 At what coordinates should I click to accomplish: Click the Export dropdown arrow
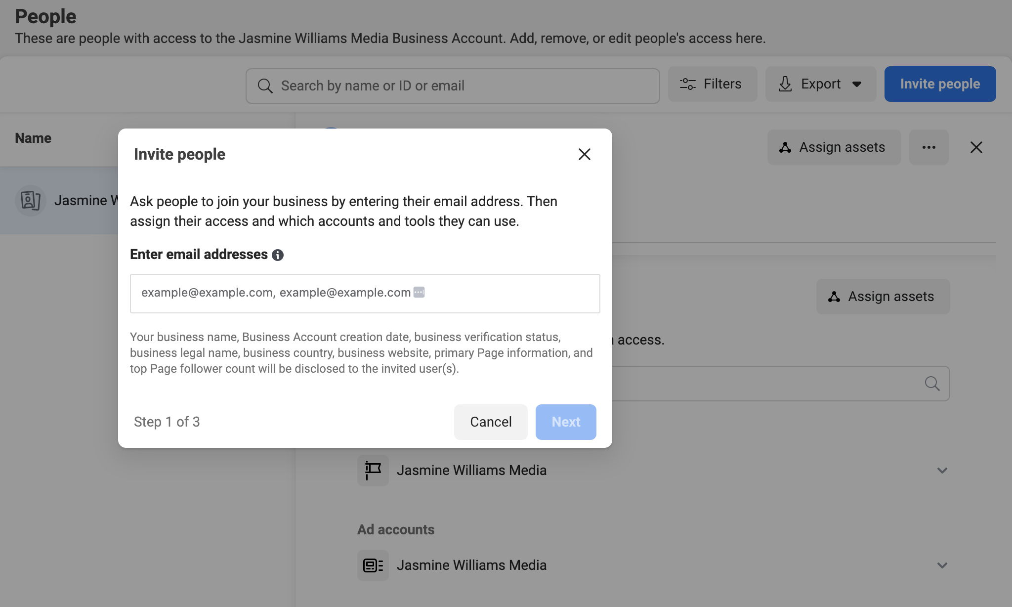(x=860, y=83)
